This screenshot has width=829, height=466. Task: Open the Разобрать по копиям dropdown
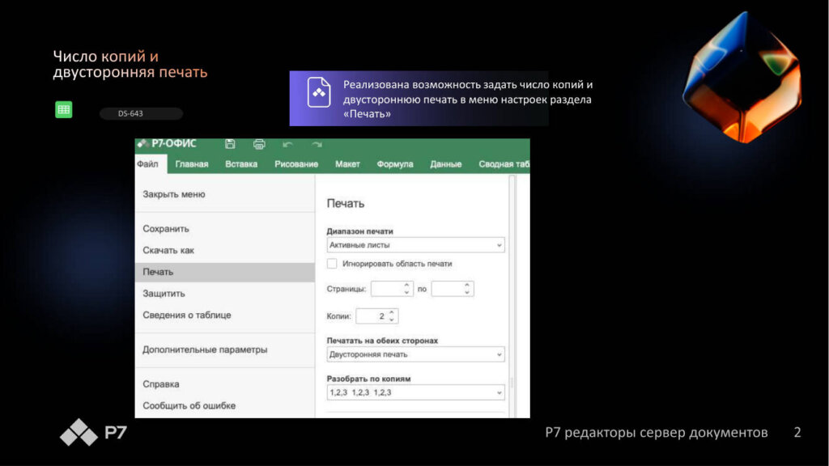pyautogui.click(x=415, y=392)
